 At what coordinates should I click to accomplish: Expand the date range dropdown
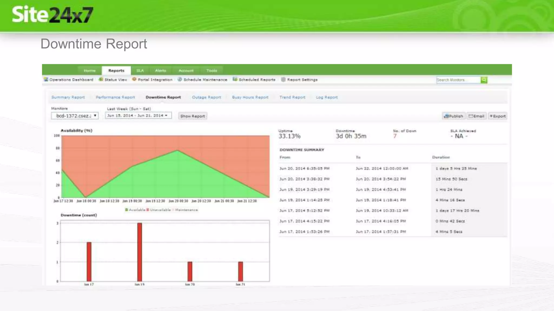138,116
